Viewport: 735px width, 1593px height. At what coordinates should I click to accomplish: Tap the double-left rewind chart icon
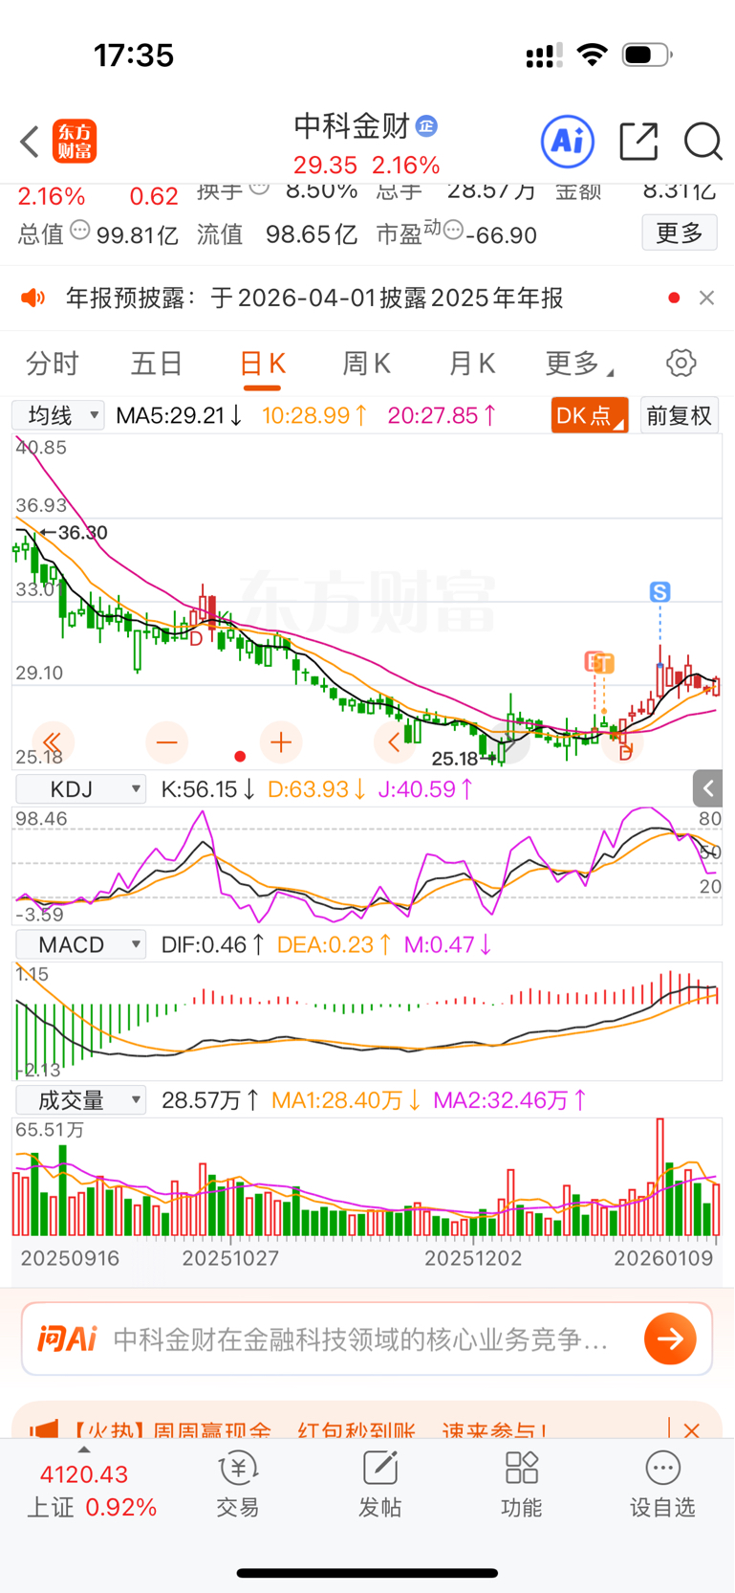pos(53,742)
